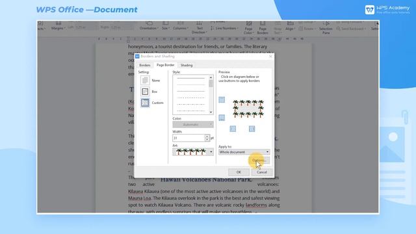Open Page Color in the ribbon
The width and height of the screenshot is (416, 234).
(248, 27)
